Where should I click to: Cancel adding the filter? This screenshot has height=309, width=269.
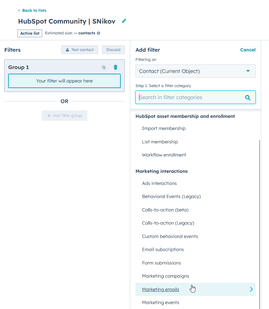click(x=248, y=50)
